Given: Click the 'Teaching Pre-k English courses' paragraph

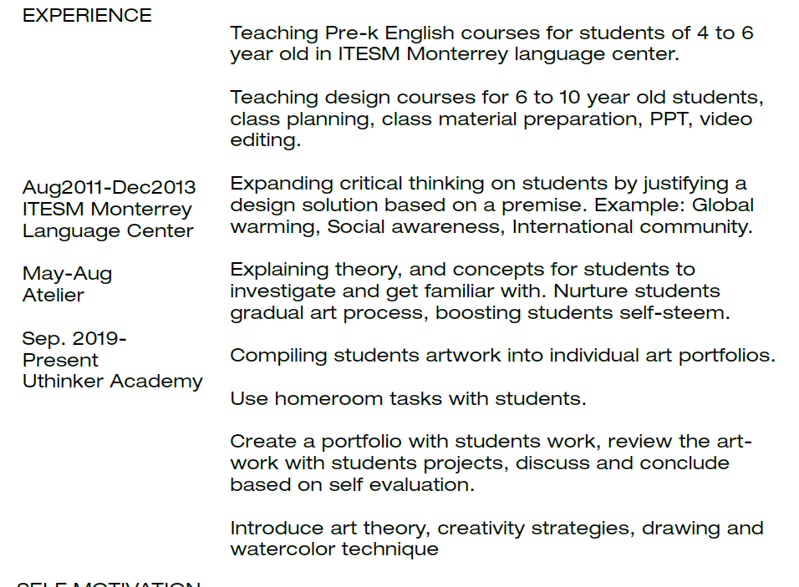Looking at the screenshot, I should [491, 43].
